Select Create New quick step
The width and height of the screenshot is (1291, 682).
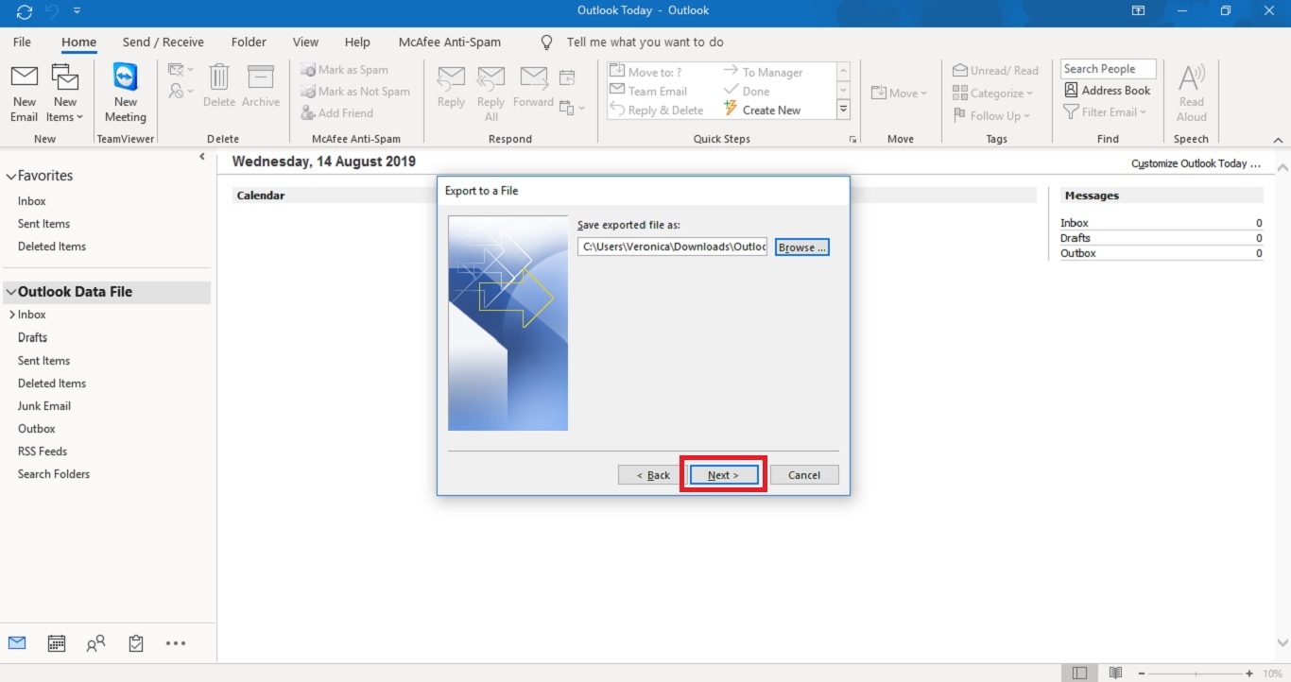click(763, 110)
